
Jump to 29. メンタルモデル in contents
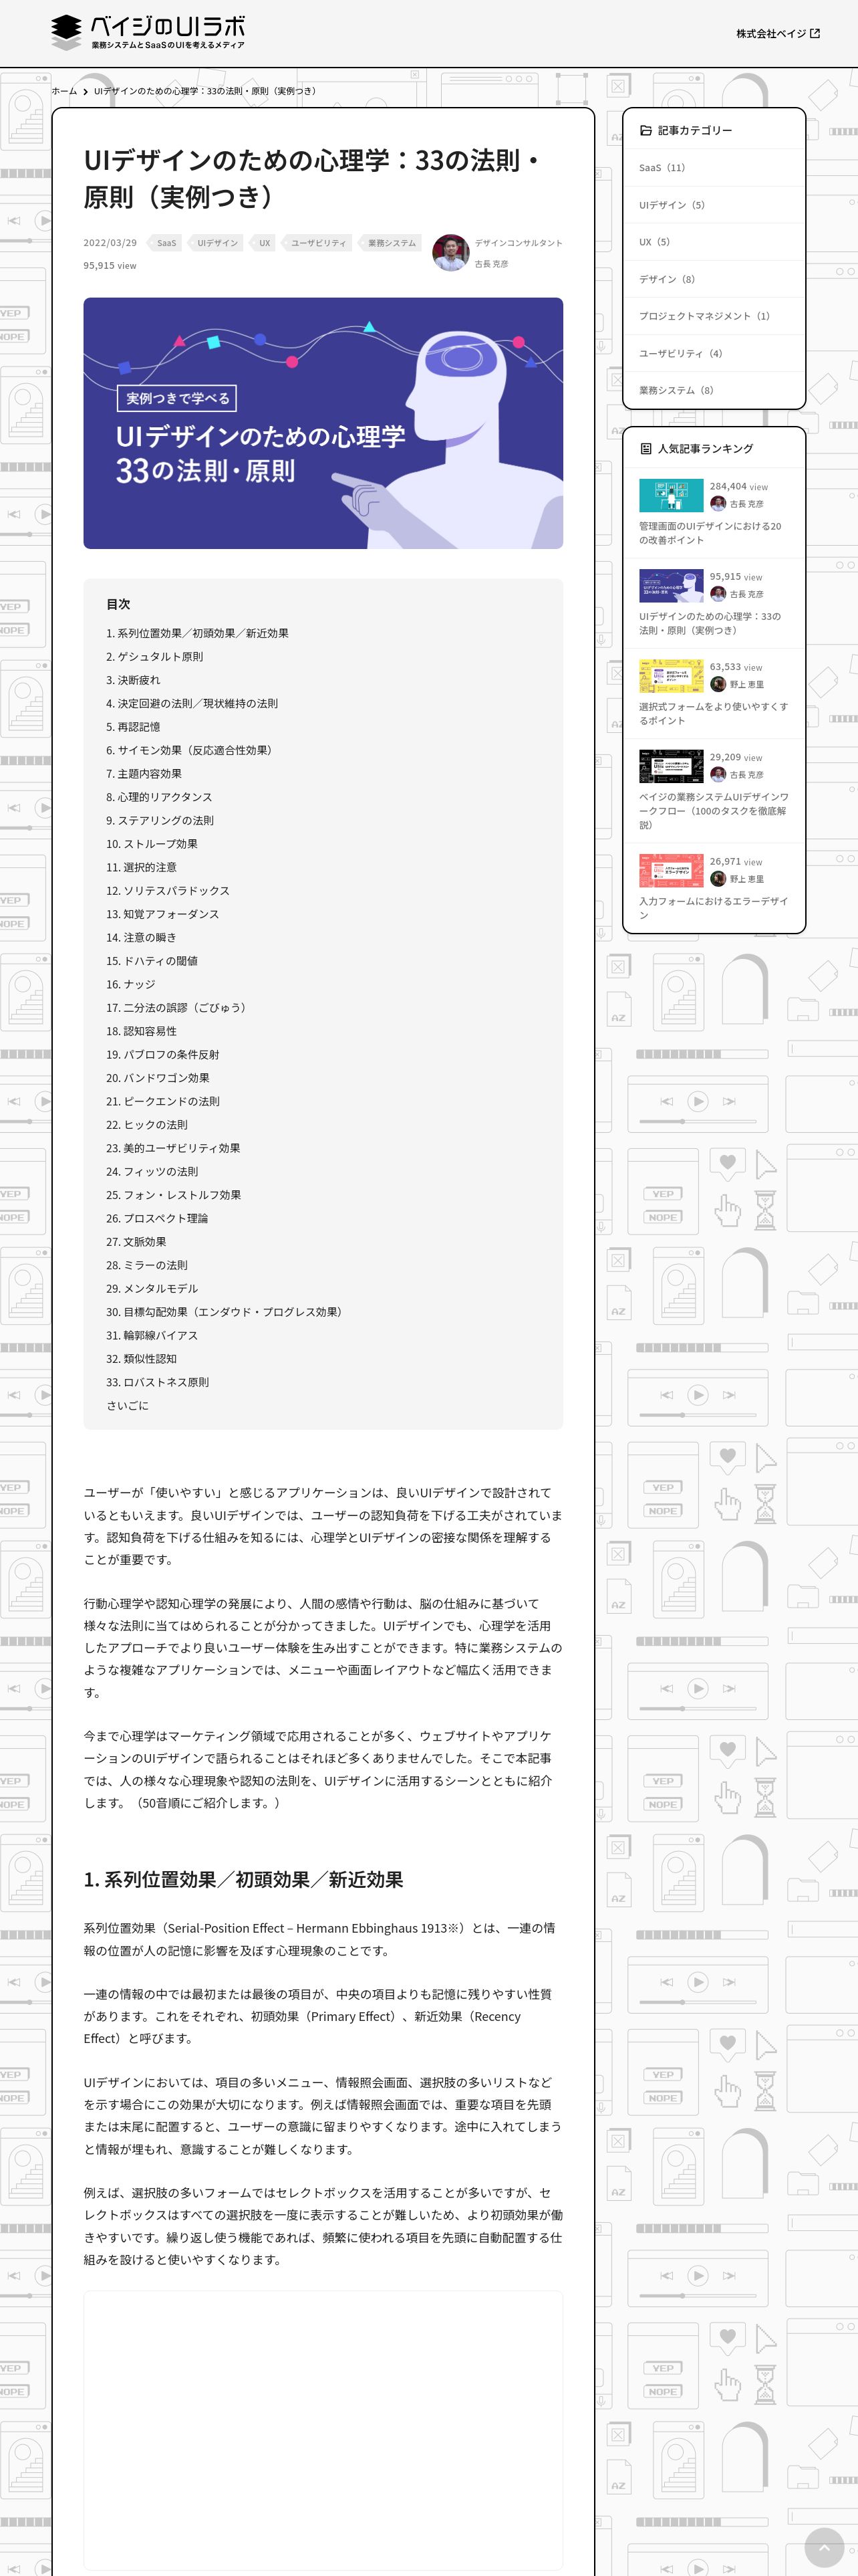point(152,1289)
